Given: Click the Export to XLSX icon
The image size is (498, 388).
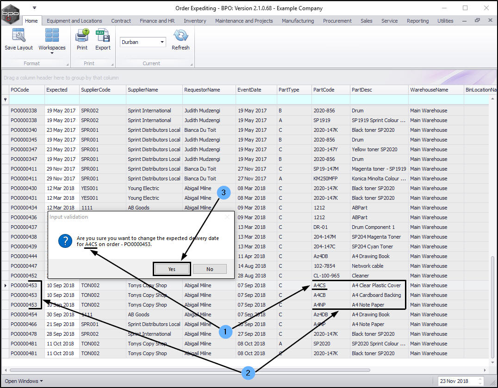Looking at the screenshot, I should (103, 36).
